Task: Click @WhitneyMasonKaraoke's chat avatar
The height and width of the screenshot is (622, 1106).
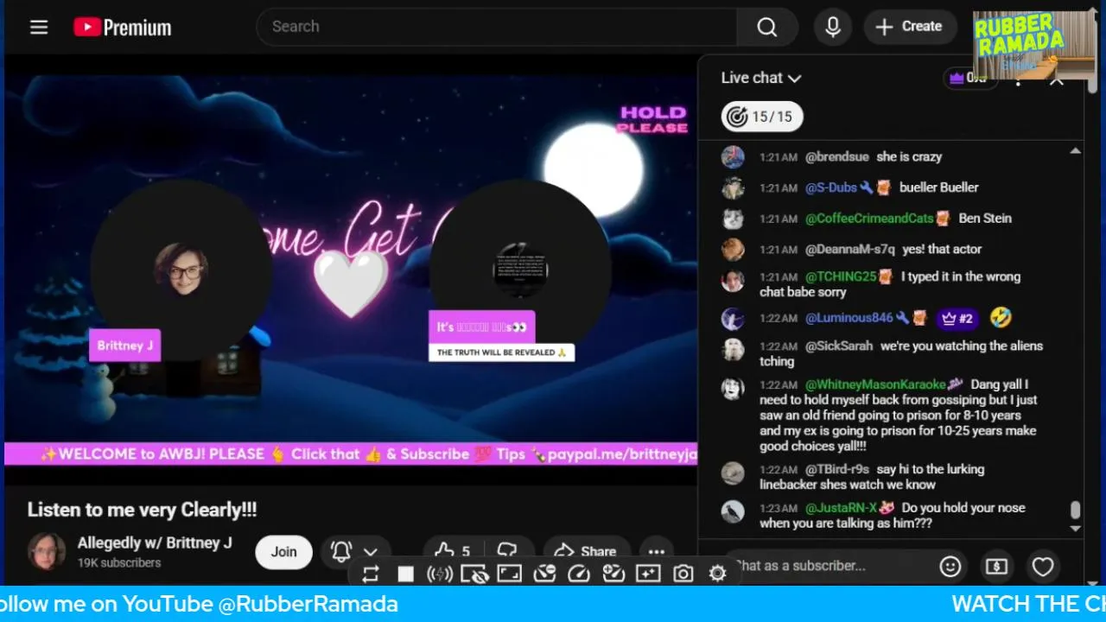Action: pos(733,388)
